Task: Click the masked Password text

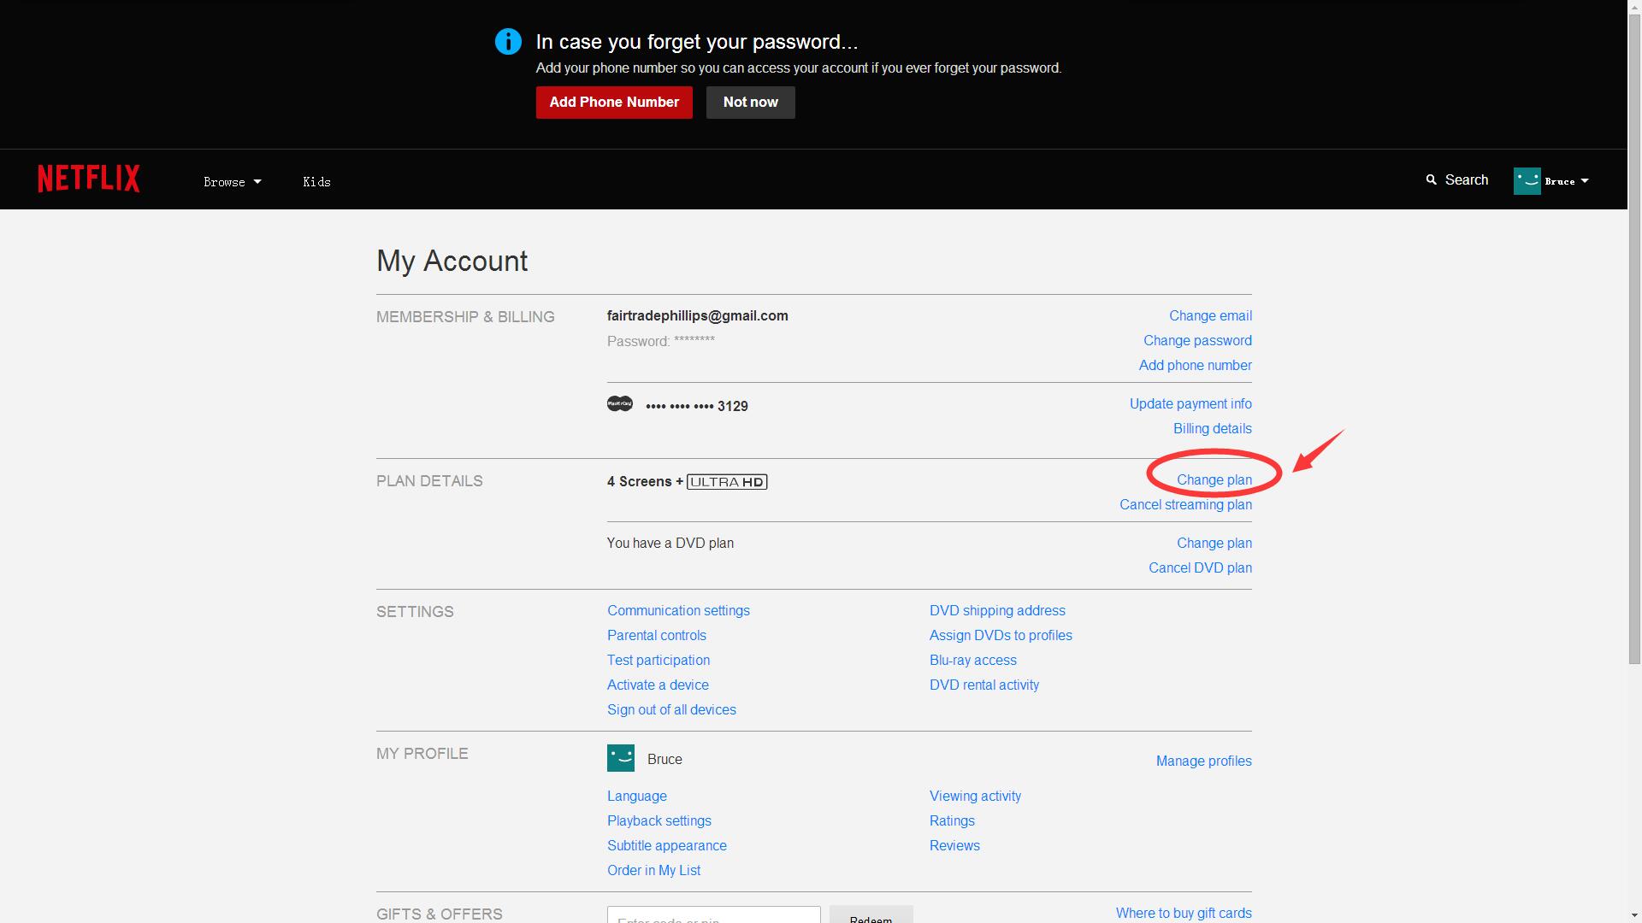Action: coord(661,341)
